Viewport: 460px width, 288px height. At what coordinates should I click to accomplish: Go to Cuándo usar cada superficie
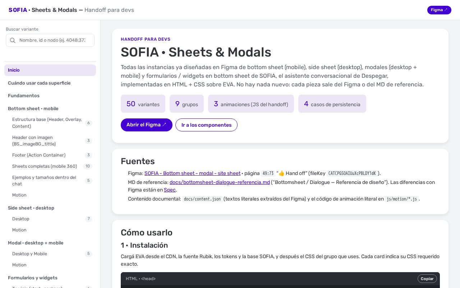[50, 83]
